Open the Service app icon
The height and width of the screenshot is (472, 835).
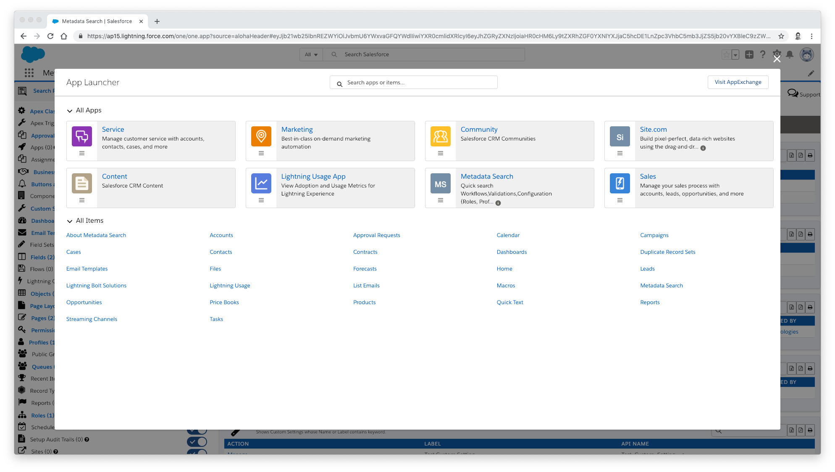[x=82, y=136]
